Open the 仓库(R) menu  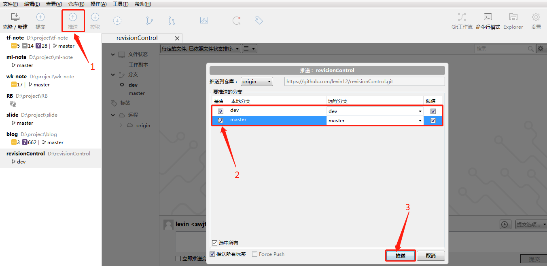[x=76, y=4]
